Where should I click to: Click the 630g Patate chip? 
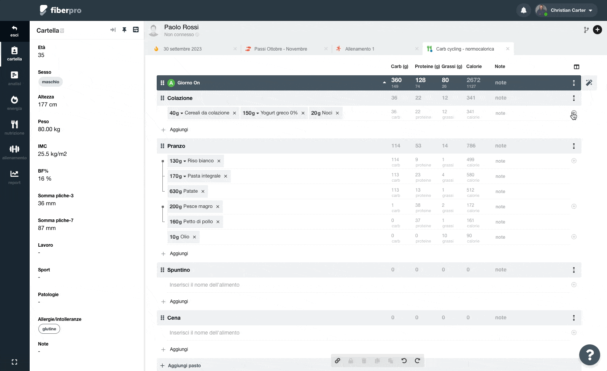(188, 191)
